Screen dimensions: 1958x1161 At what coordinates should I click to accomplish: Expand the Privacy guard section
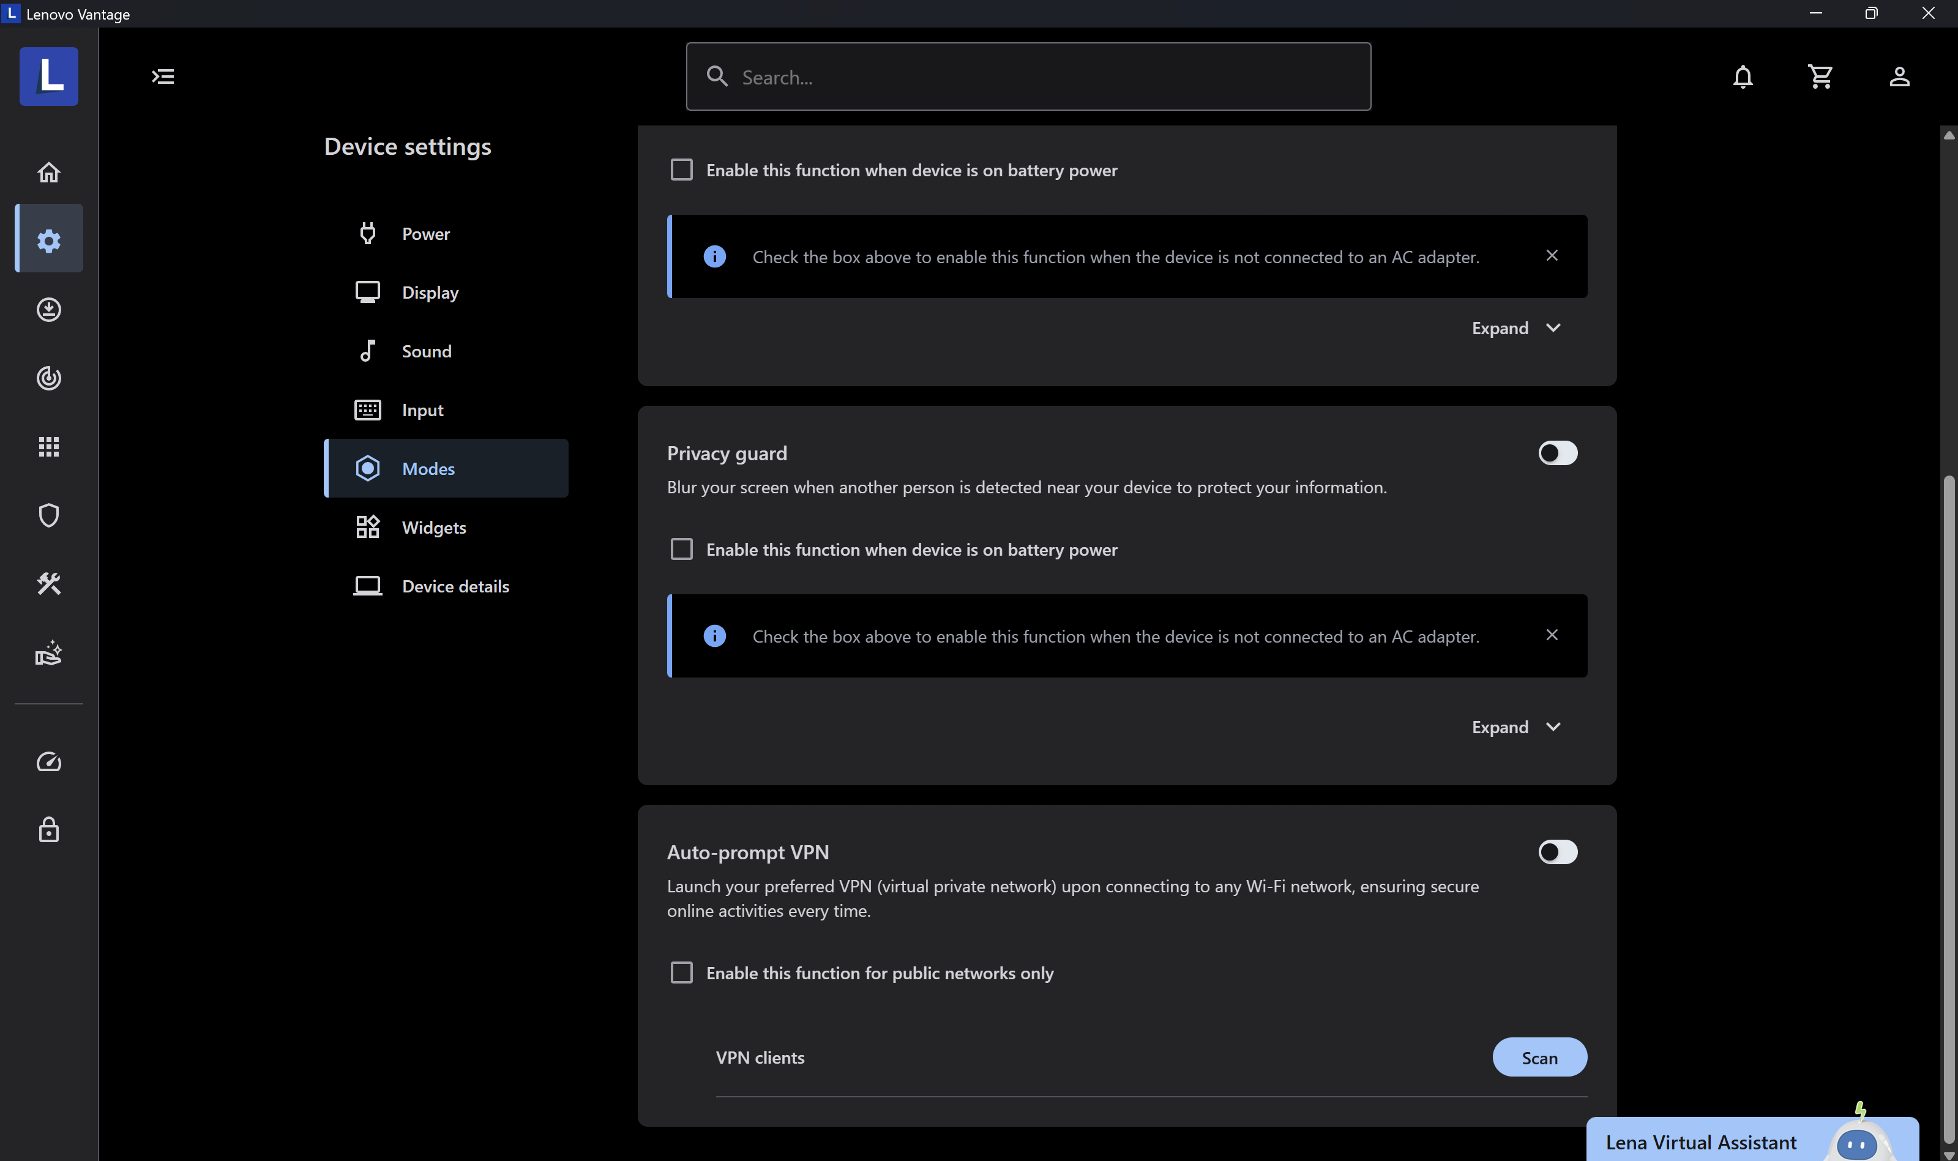[1515, 727]
